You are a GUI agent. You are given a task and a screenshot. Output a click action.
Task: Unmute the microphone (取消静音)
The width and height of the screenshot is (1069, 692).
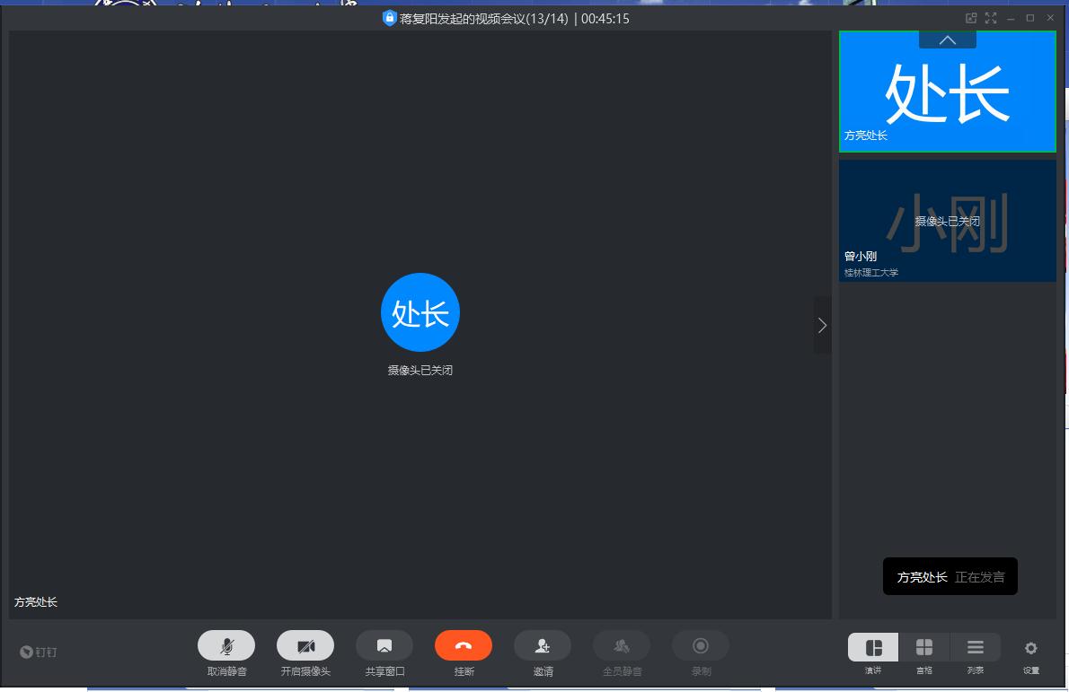[226, 646]
